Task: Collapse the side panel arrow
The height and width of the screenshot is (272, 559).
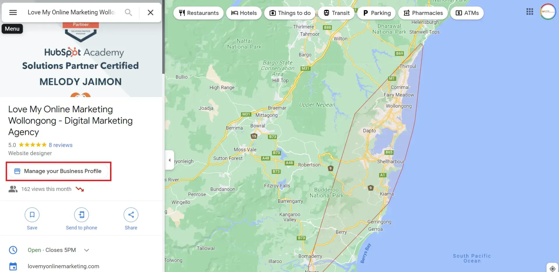Action: 169,160
